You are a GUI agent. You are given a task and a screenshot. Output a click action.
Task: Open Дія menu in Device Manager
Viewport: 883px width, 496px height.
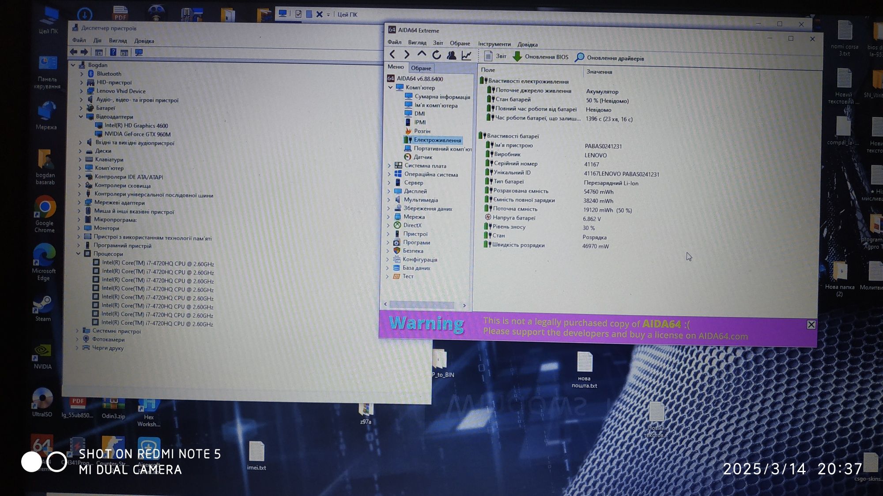pyautogui.click(x=97, y=41)
